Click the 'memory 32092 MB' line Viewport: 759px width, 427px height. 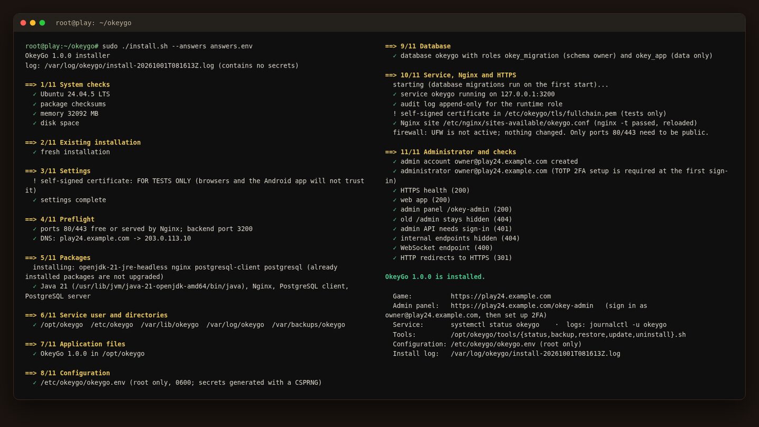pos(65,113)
